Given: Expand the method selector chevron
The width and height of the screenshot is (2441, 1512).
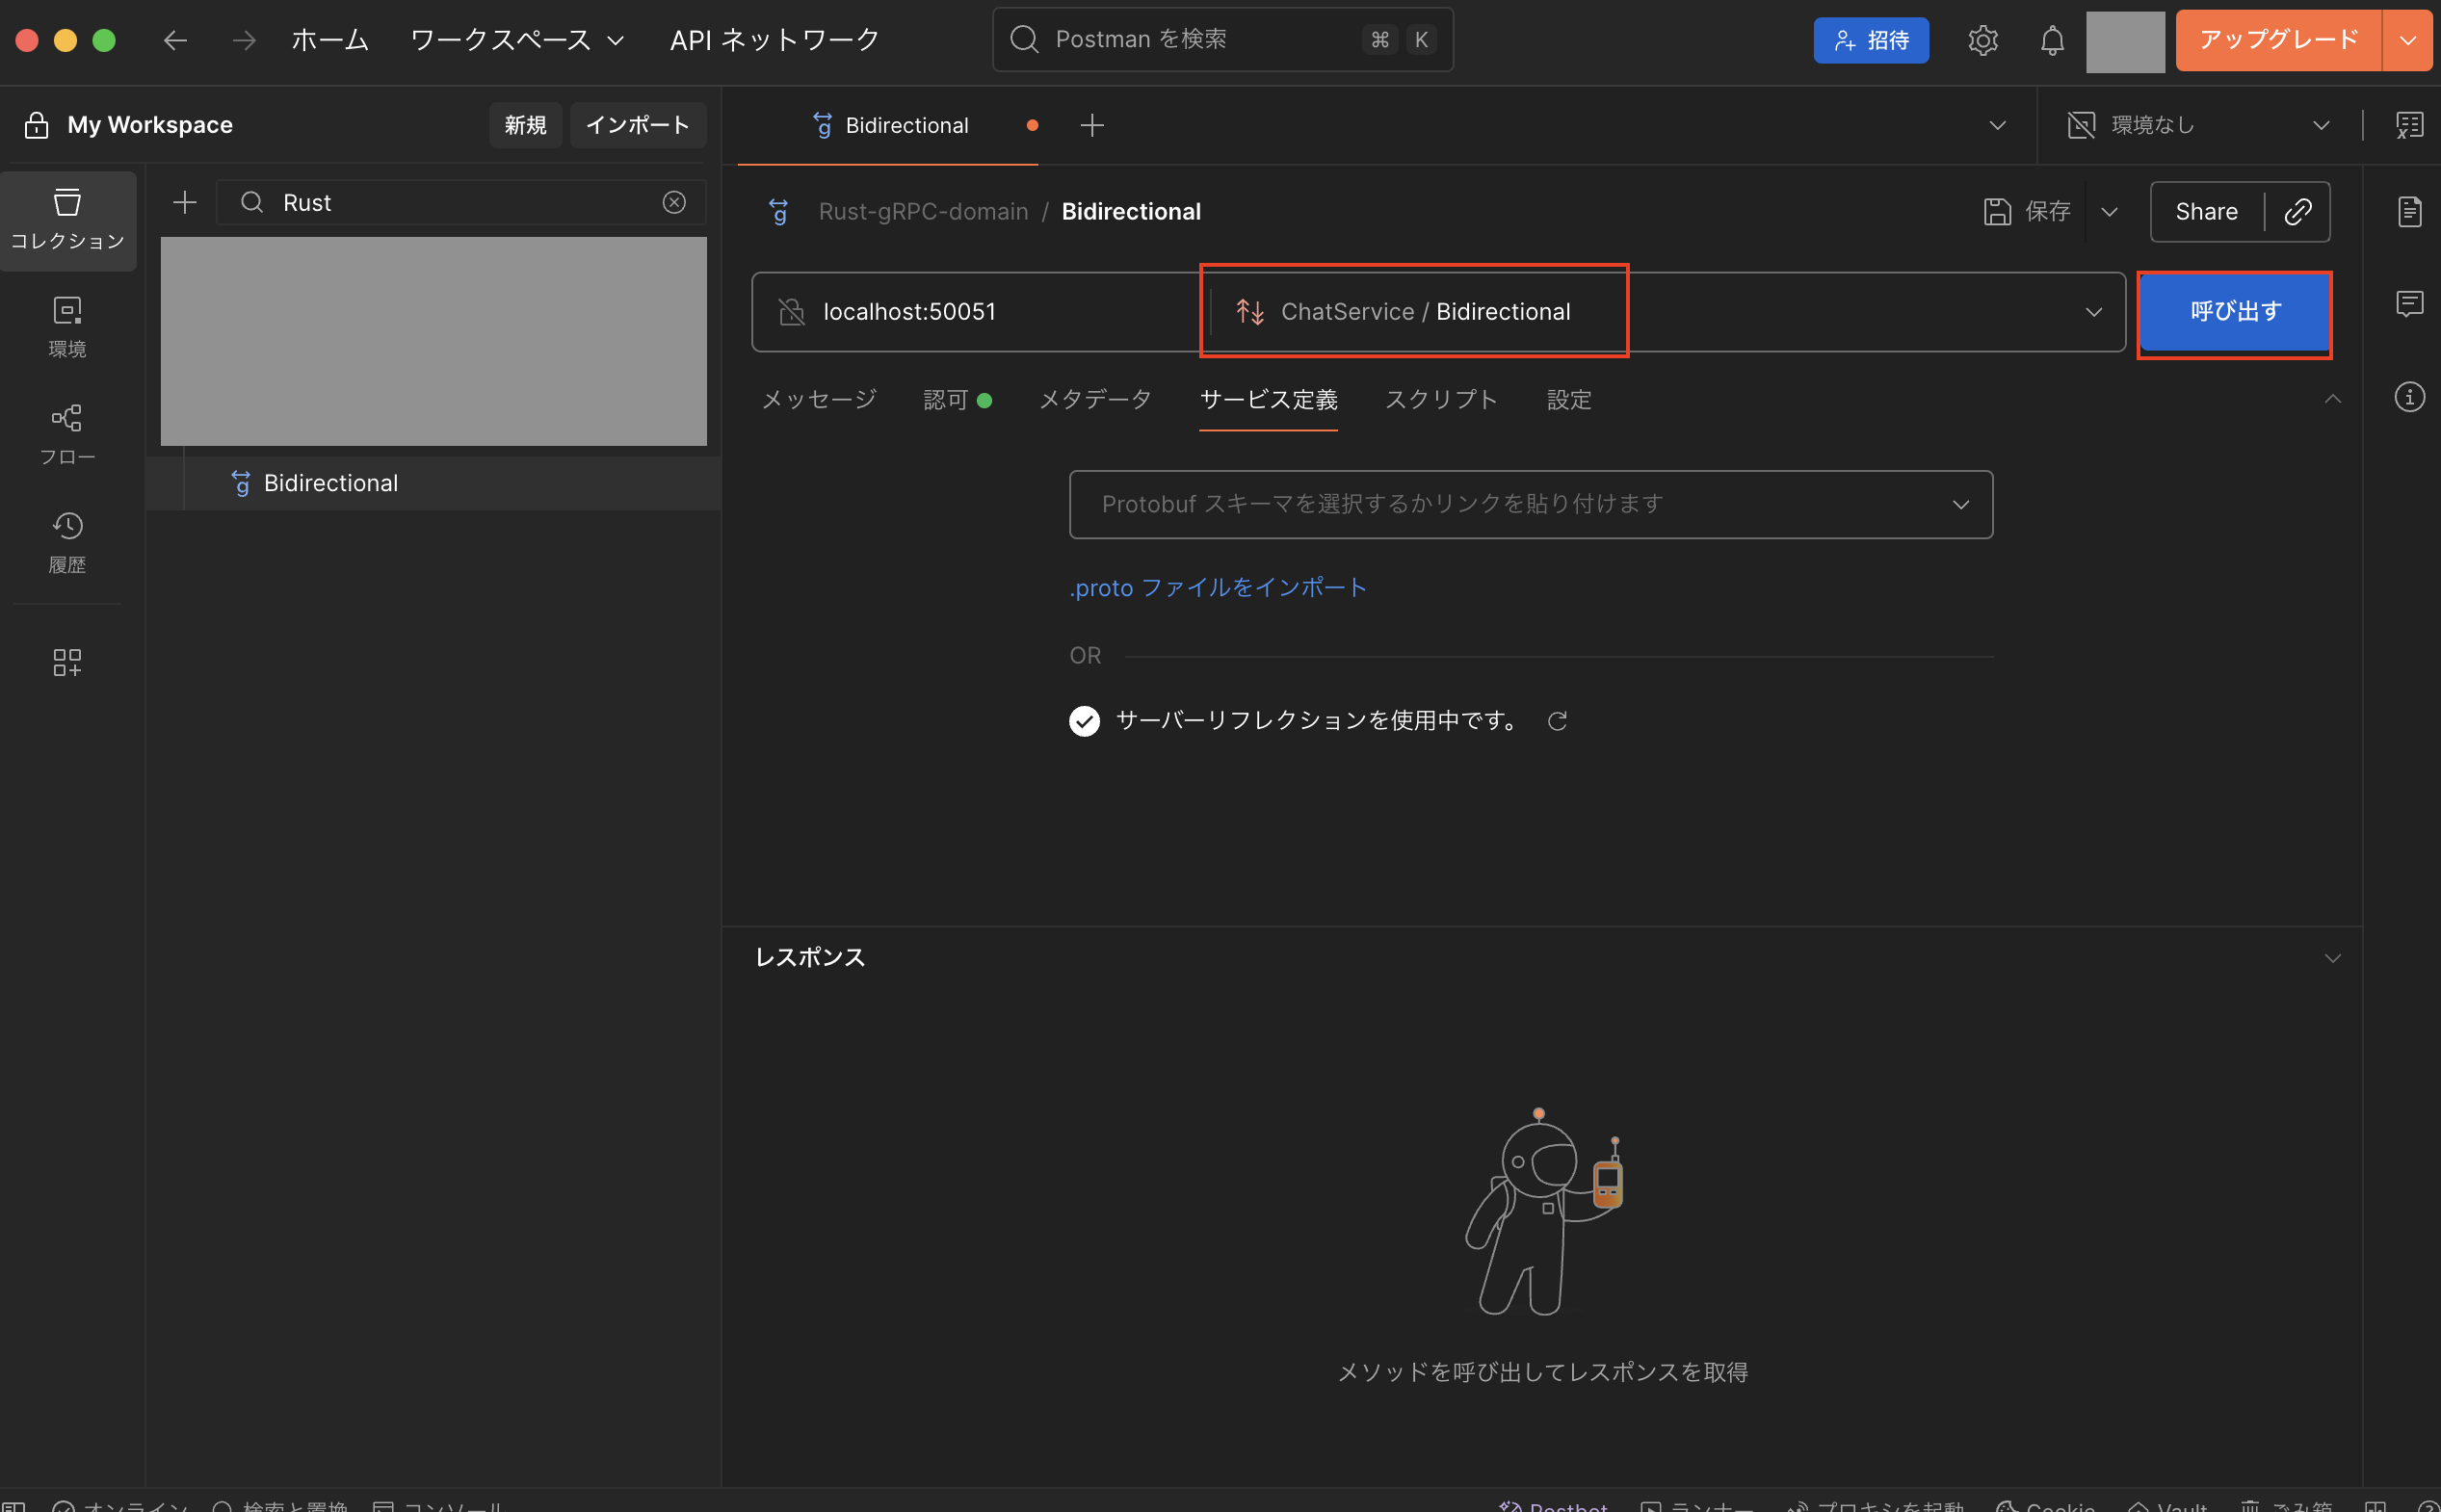Looking at the screenshot, I should pyautogui.click(x=2093, y=312).
